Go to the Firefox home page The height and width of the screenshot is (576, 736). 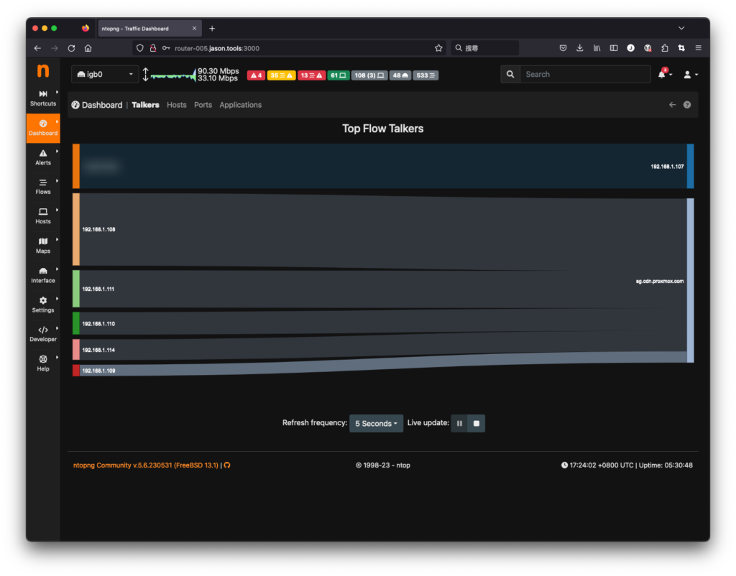(88, 48)
